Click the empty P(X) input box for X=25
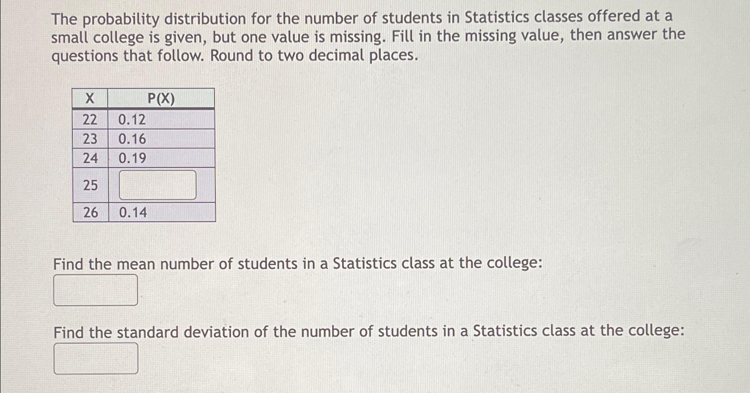The height and width of the screenshot is (393, 750). pyautogui.click(x=157, y=185)
